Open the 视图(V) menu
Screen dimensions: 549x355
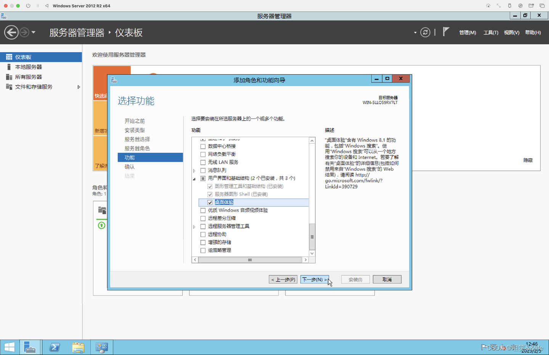tap(512, 32)
